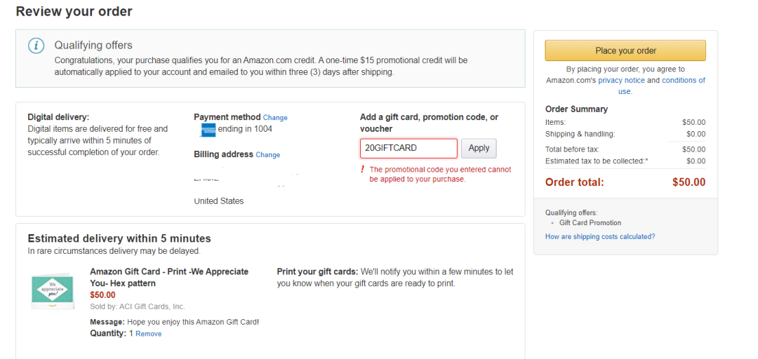Click Sold by: ACI Gift Cards, Inc.
This screenshot has width=758, height=359.
coord(138,307)
